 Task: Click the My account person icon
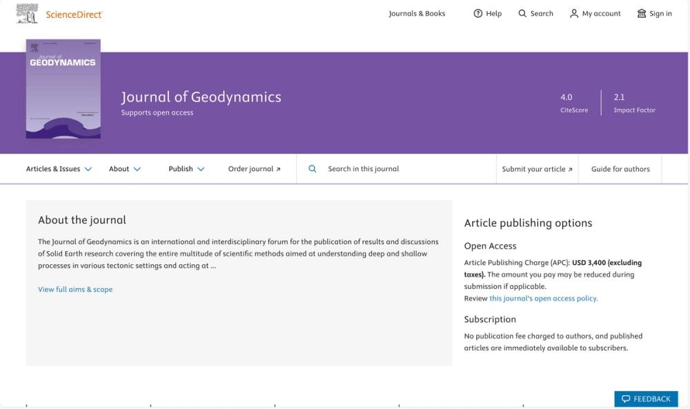[574, 14]
